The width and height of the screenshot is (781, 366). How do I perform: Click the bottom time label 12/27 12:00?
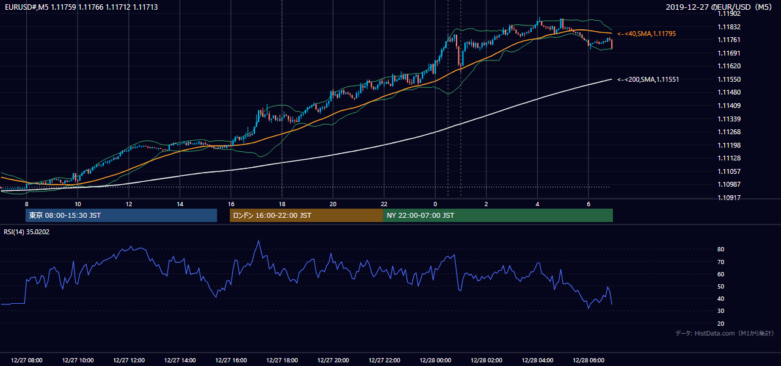pyautogui.click(x=129, y=361)
